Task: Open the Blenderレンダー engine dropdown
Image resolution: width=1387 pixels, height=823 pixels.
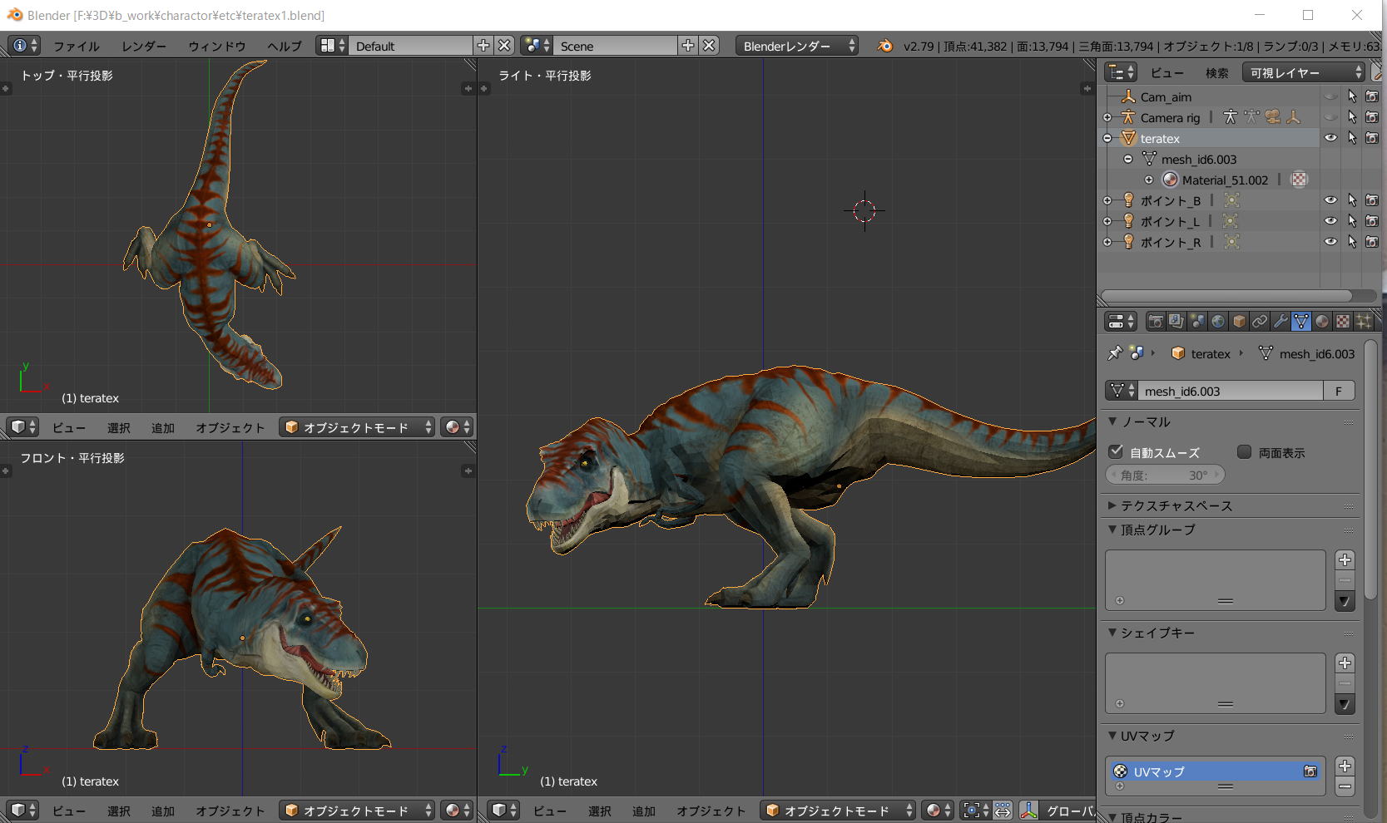Action: (798, 46)
